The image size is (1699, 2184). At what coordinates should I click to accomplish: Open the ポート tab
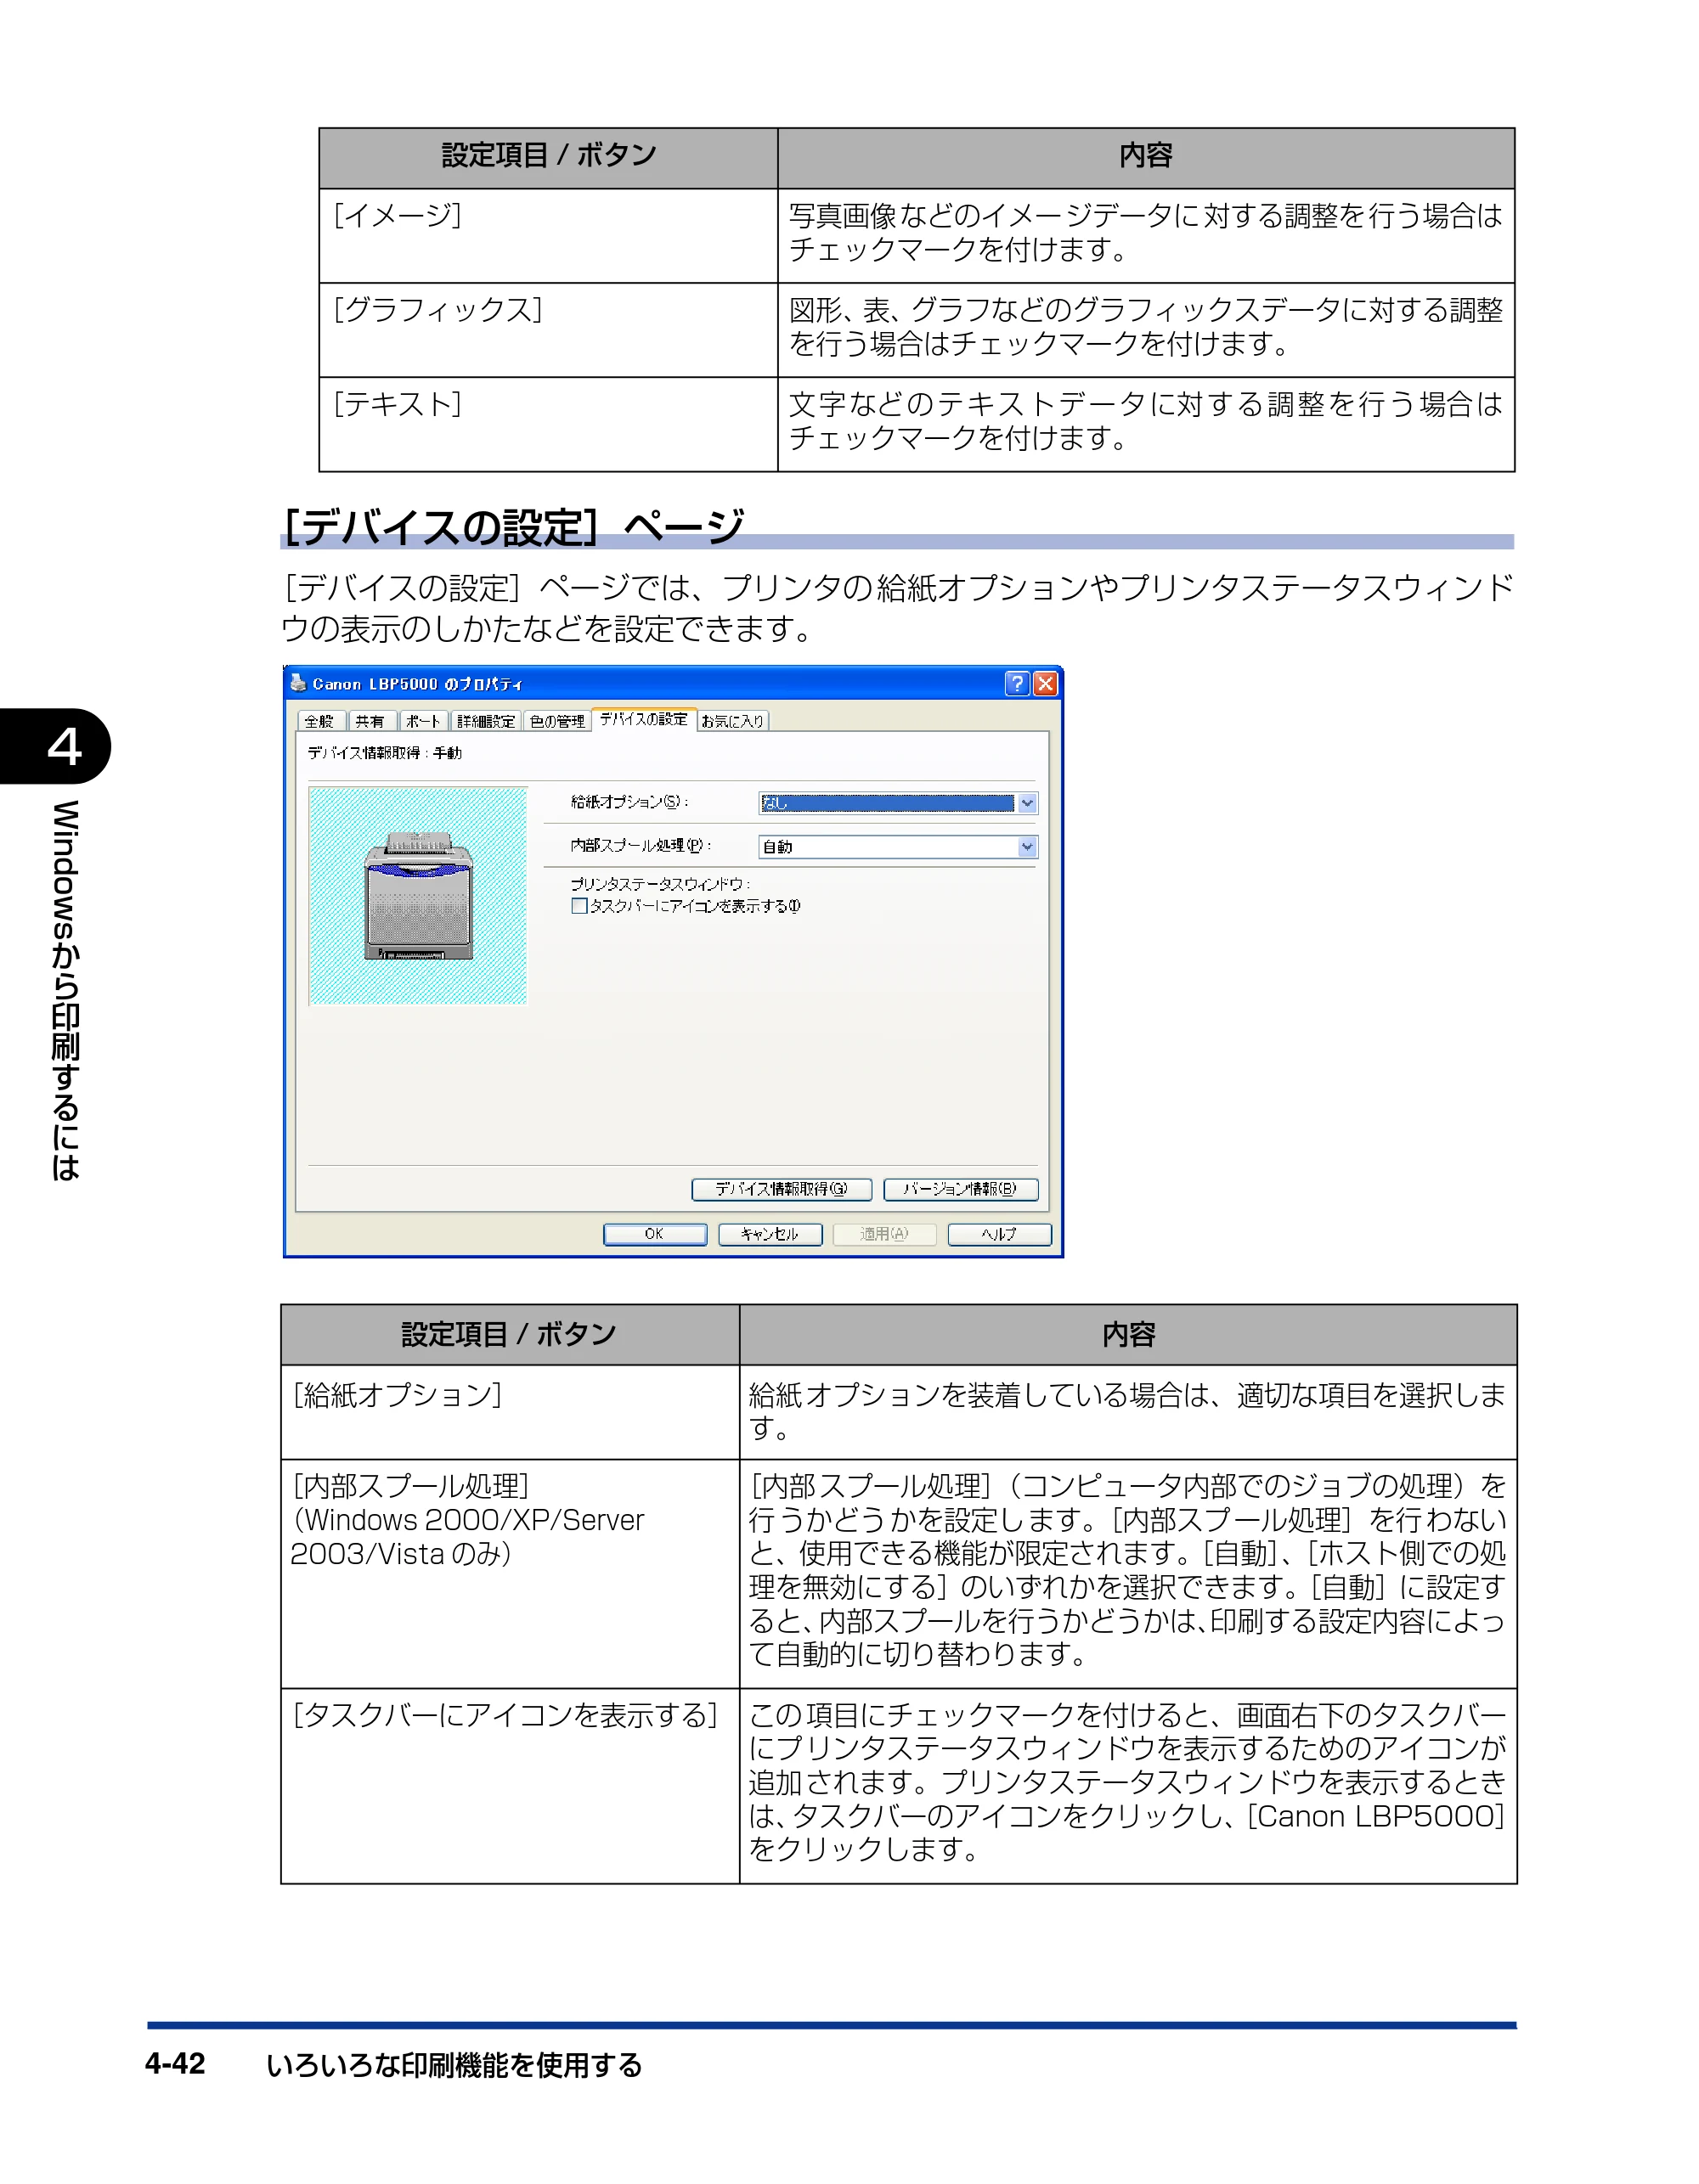coord(423,721)
